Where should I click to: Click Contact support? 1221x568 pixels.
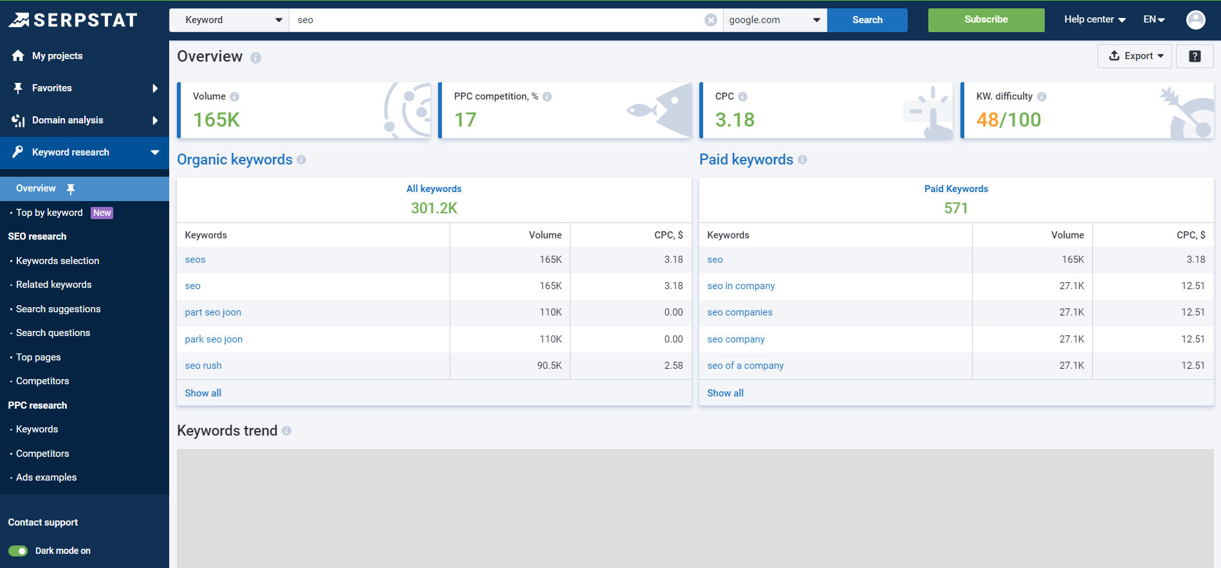click(x=43, y=522)
